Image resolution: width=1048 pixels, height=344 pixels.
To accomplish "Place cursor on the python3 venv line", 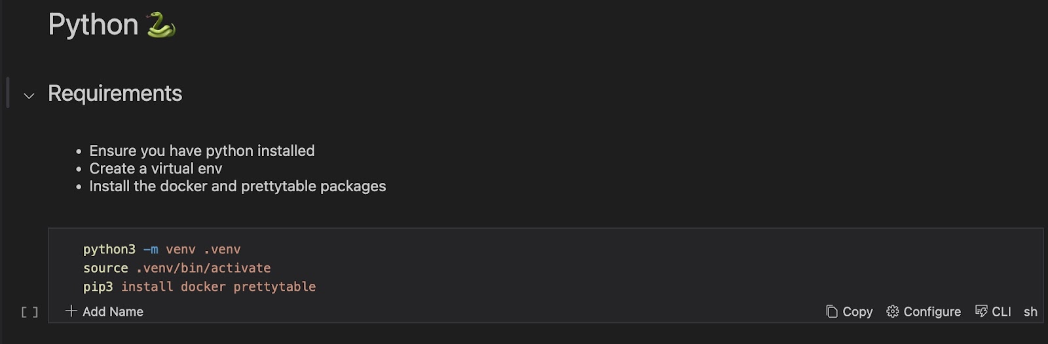I will click(162, 250).
